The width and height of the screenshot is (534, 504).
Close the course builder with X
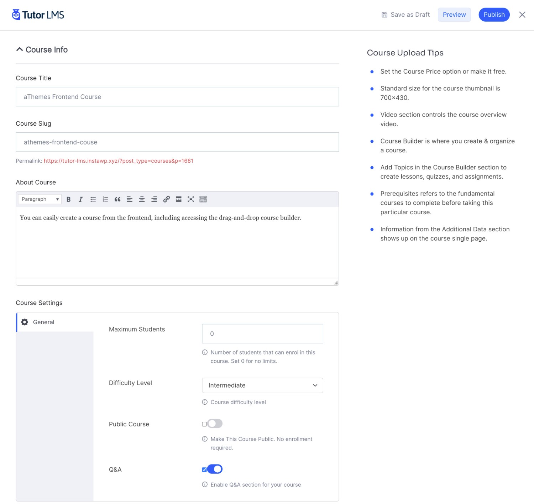pos(522,15)
